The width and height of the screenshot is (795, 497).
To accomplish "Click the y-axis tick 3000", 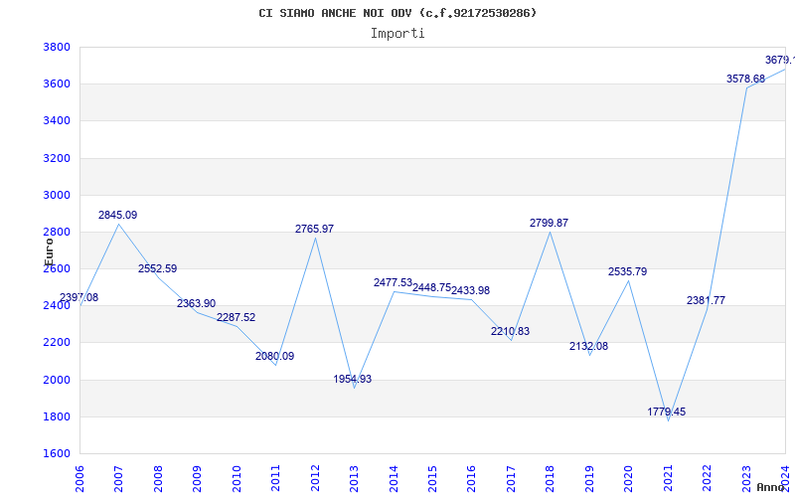I will pyautogui.click(x=57, y=195).
